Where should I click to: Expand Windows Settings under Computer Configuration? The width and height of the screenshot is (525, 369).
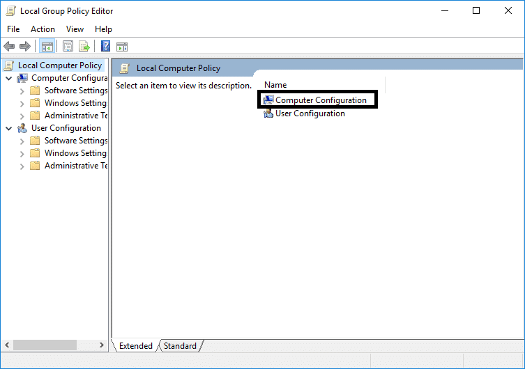pos(22,104)
